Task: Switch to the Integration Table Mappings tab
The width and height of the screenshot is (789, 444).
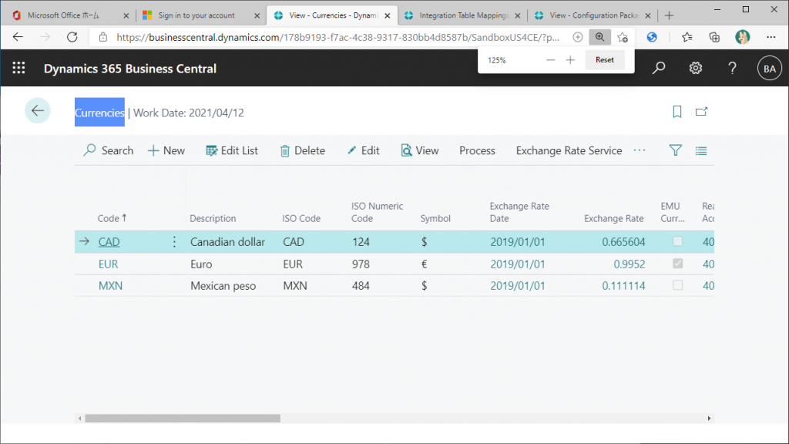Action: pyautogui.click(x=462, y=15)
